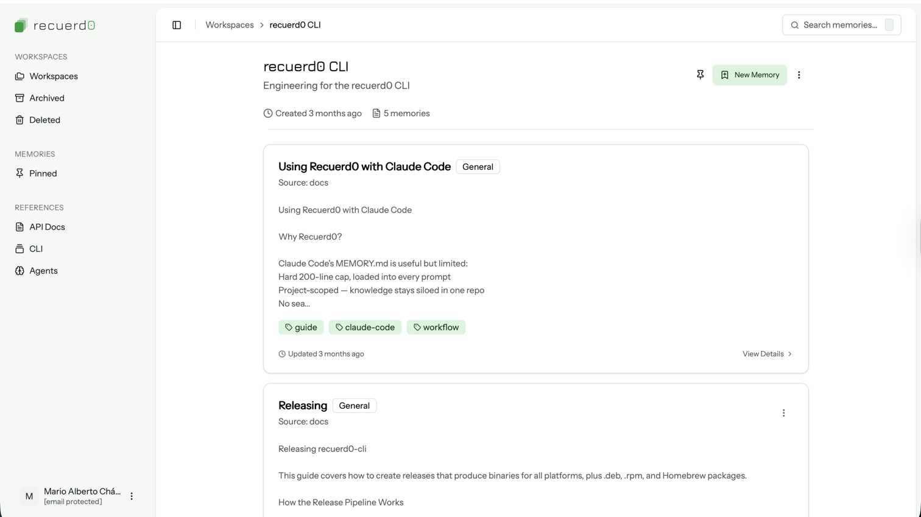This screenshot has width=921, height=517.
Task: Click the Updated 3 months ago text
Action: pos(326,354)
